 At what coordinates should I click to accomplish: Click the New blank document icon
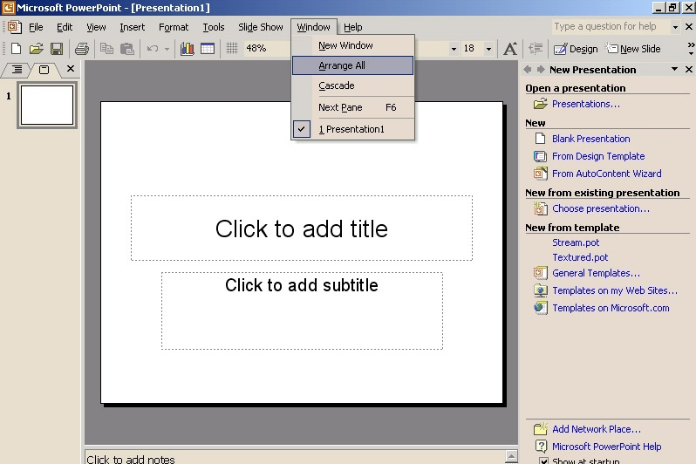click(x=16, y=49)
